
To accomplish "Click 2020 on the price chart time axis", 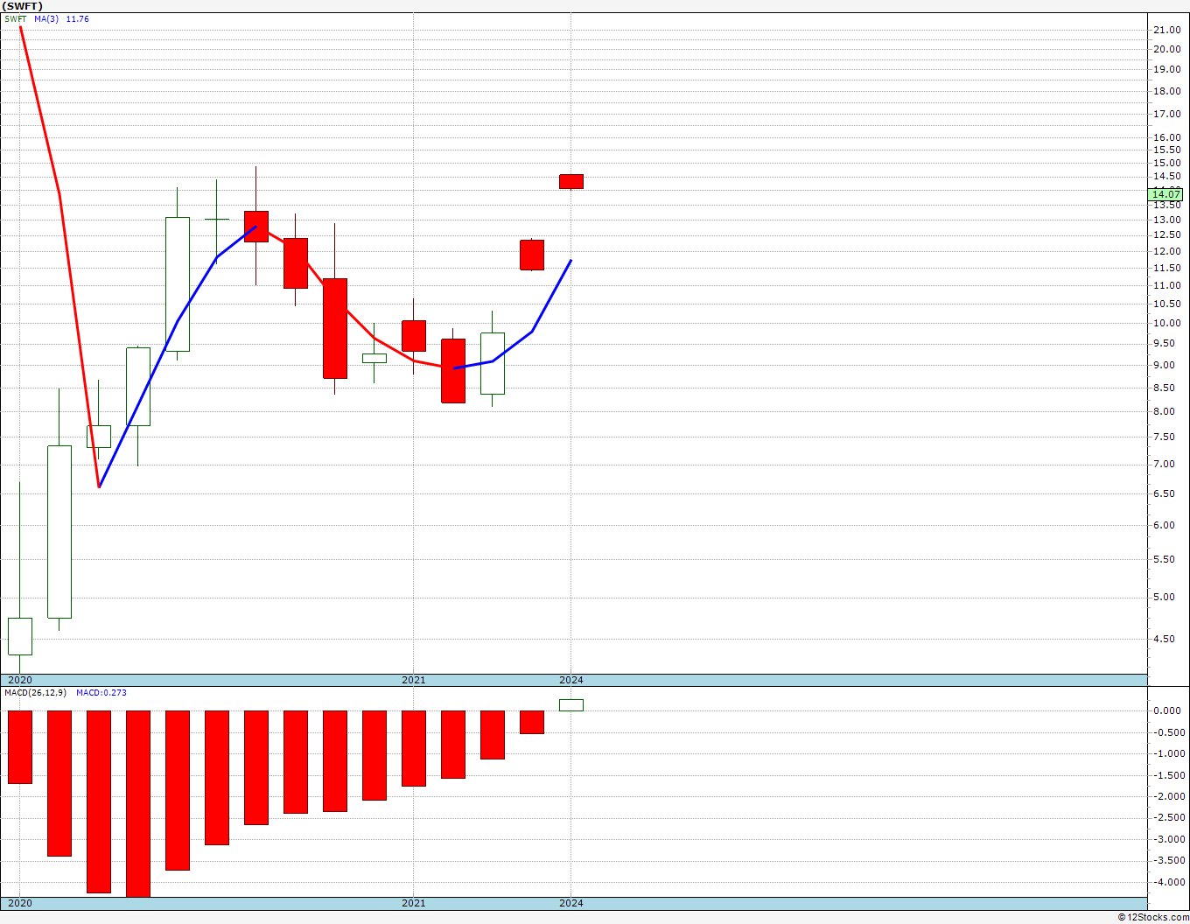I will click(19, 680).
